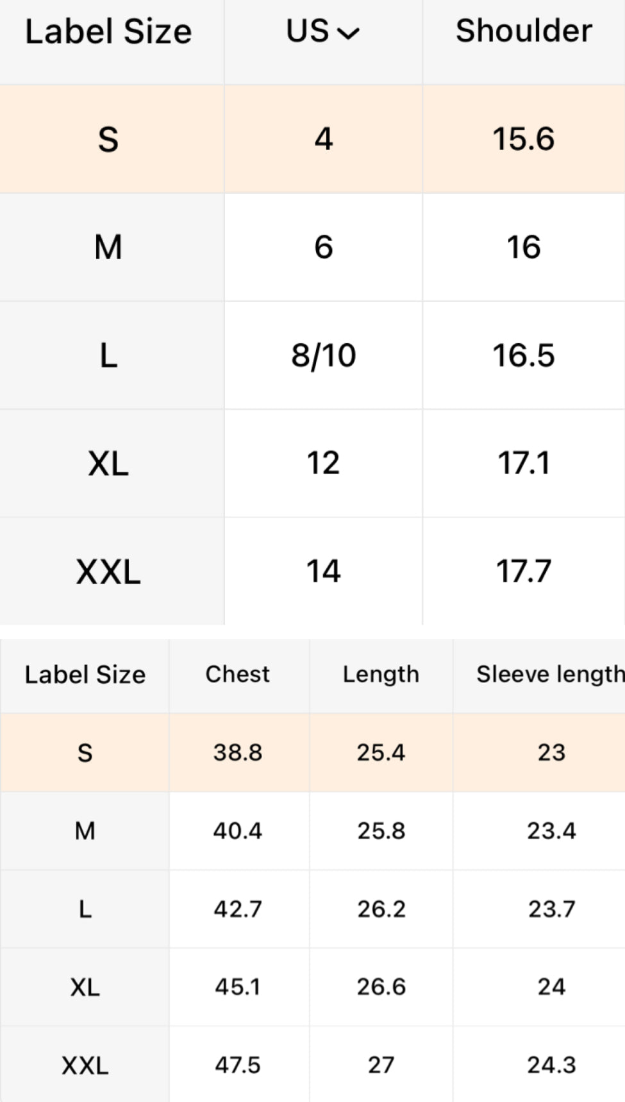Screen dimensions: 625x1102
Task: Select the 26.2 length cell
Action: pyautogui.click(x=381, y=909)
